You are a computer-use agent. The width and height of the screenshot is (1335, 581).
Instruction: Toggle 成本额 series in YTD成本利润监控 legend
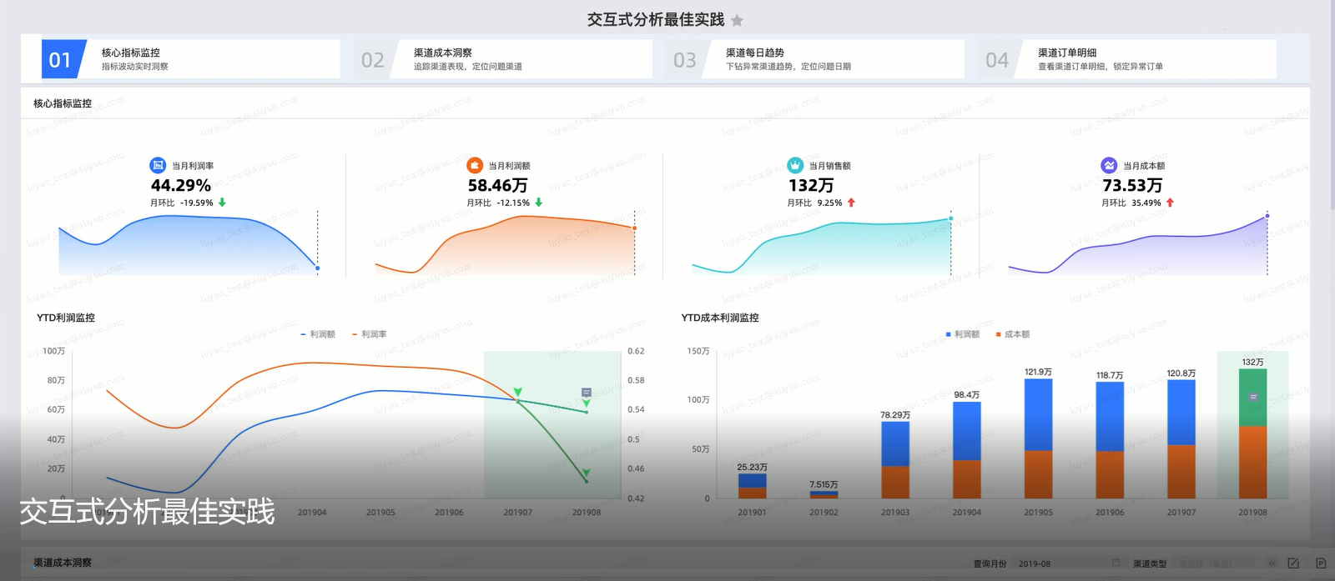[x=1012, y=334]
